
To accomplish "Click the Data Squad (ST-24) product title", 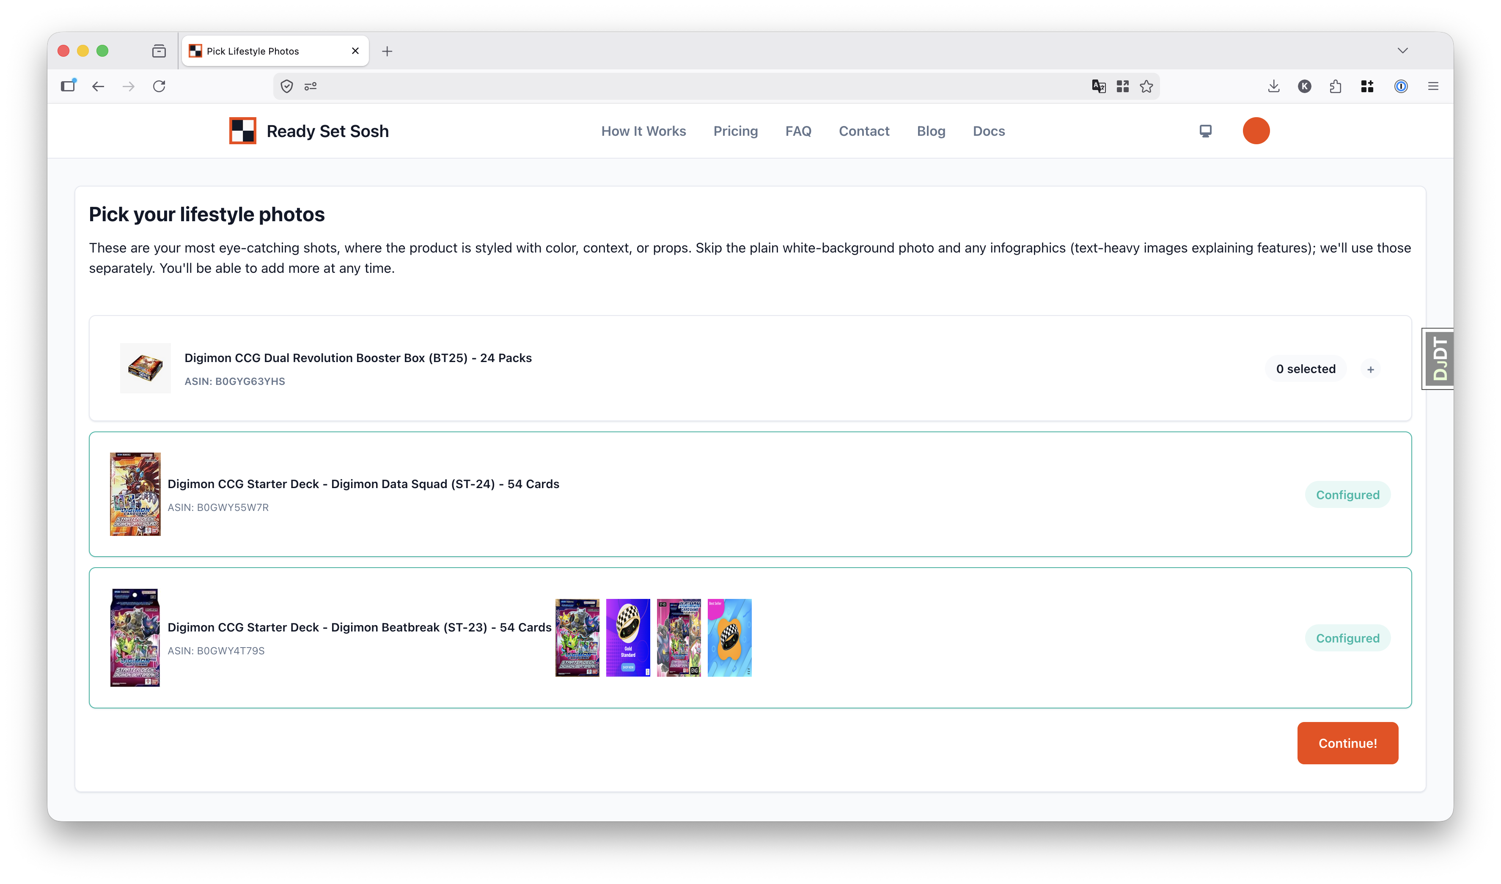I will 363,484.
